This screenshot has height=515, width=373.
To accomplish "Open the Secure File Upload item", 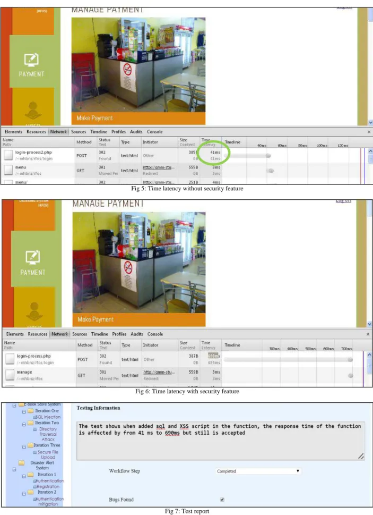I will click(48, 454).
